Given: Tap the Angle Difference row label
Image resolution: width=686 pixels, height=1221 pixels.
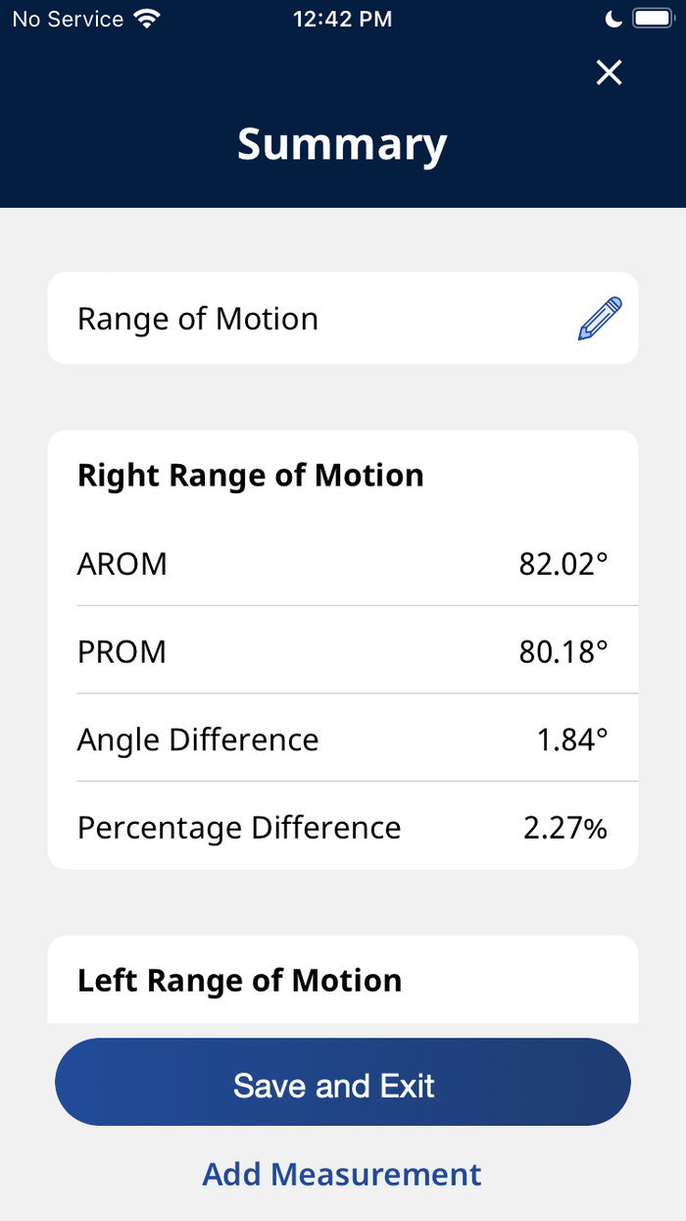Looking at the screenshot, I should (198, 739).
